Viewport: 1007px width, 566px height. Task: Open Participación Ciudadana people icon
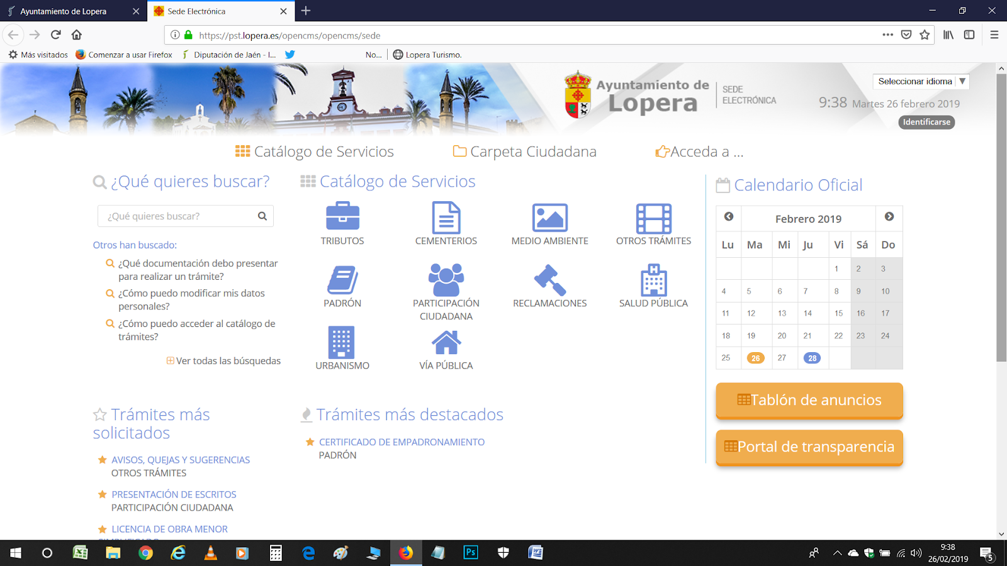point(446,279)
